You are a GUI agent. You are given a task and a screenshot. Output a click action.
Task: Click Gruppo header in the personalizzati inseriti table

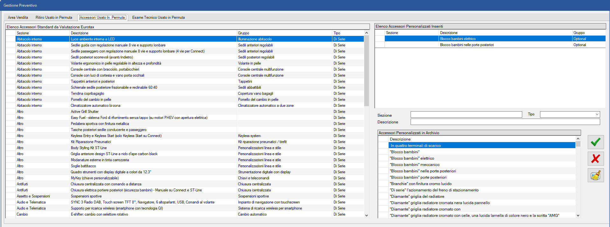(x=589, y=33)
